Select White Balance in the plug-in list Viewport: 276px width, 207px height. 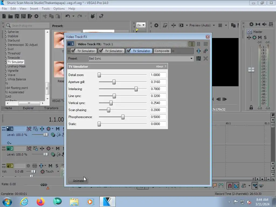pos(17,79)
